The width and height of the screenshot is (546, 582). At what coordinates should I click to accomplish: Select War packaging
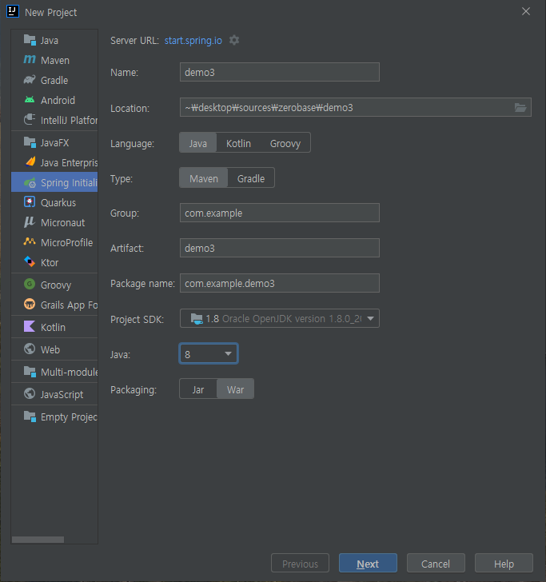(235, 389)
